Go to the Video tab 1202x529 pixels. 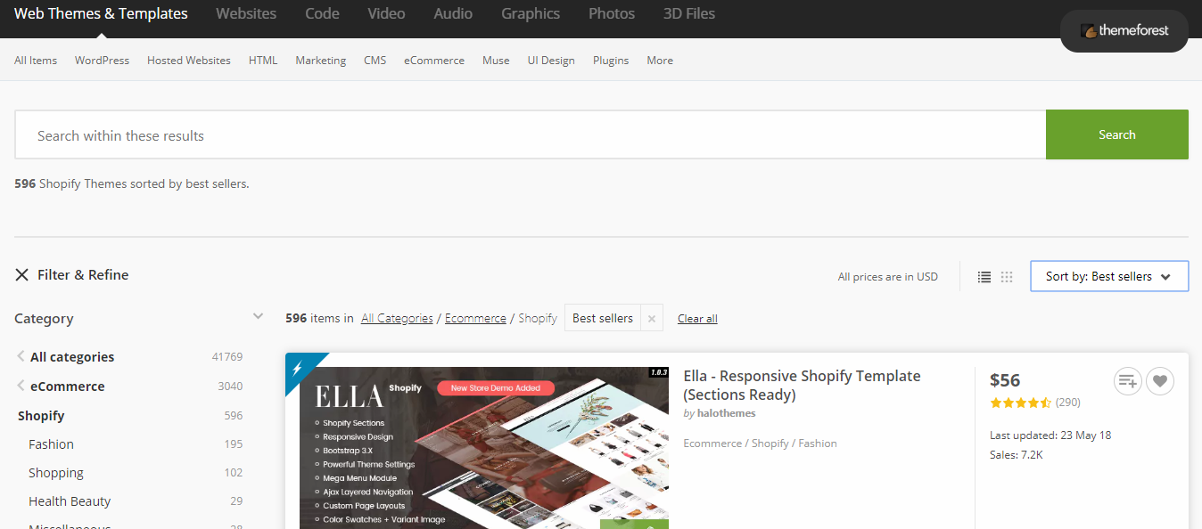pyautogui.click(x=386, y=13)
